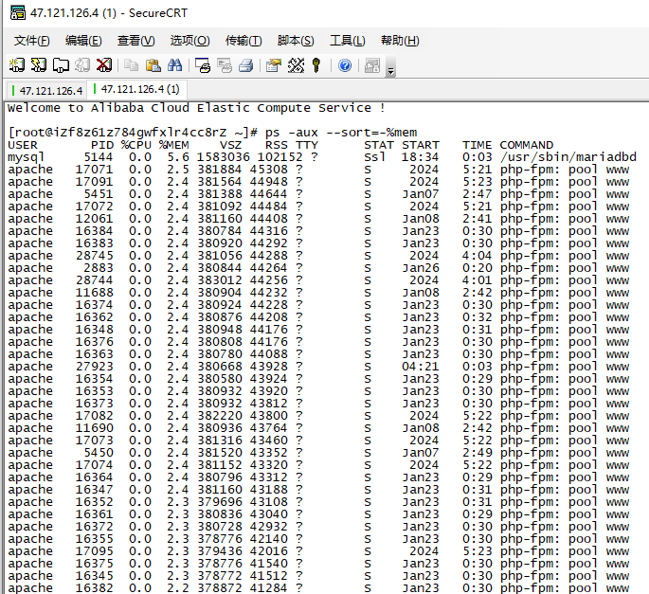Click the Find binoculars icon

(174, 65)
